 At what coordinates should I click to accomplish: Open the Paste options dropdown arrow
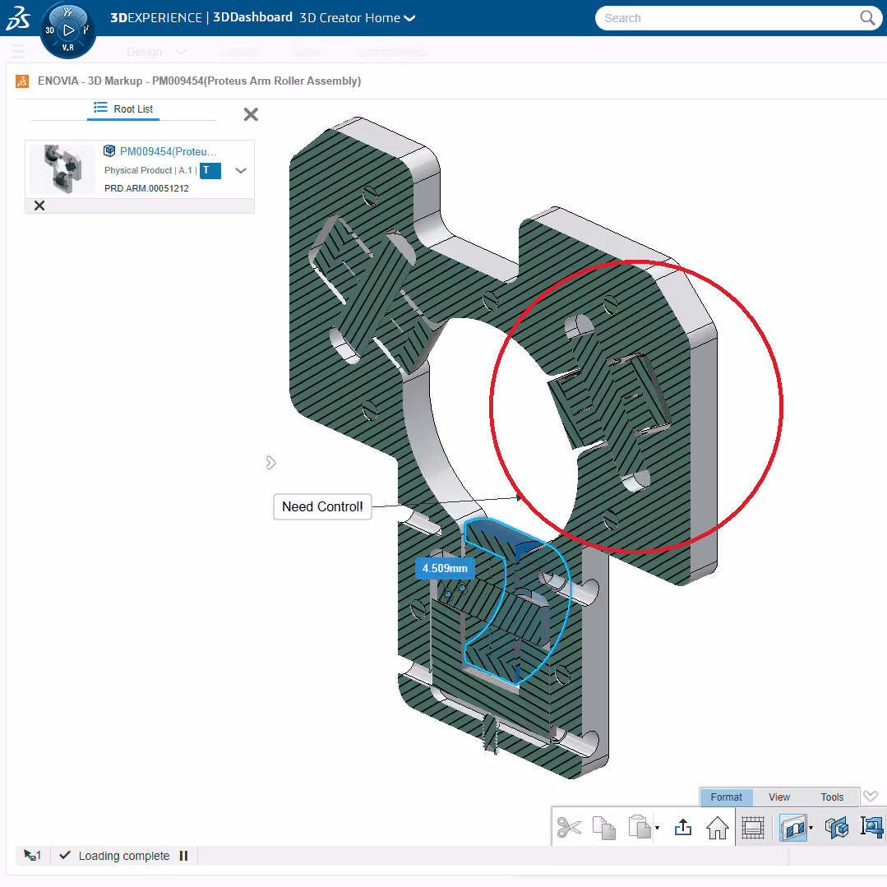pos(657,828)
